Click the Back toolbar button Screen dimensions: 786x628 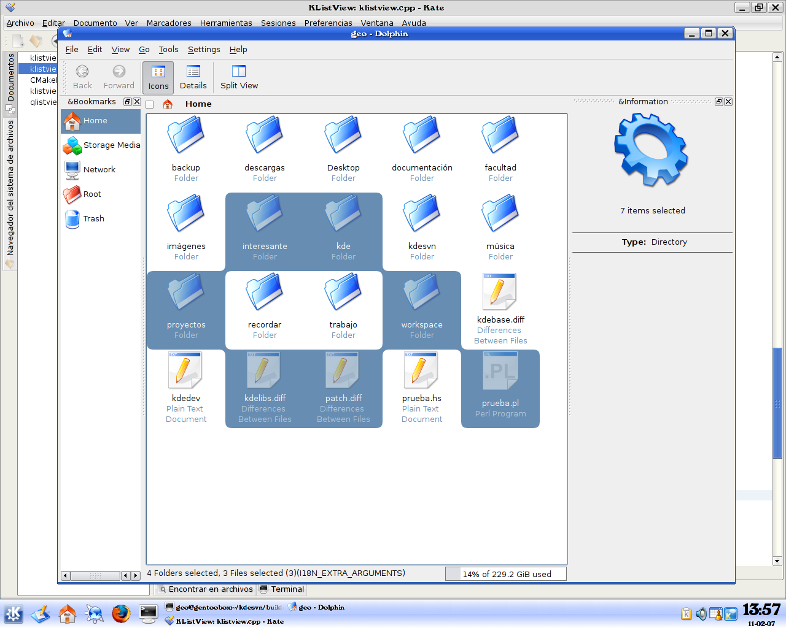click(82, 78)
